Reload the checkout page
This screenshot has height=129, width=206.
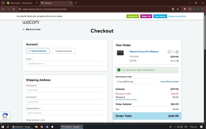(x=14, y=9)
